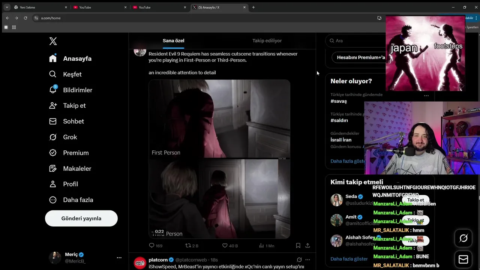Open Daha fazla circle-dots icon

53,199
